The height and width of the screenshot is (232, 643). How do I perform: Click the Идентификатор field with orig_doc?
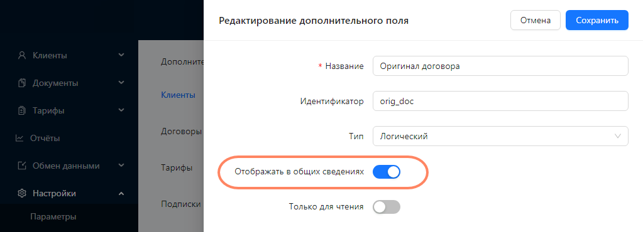500,101
